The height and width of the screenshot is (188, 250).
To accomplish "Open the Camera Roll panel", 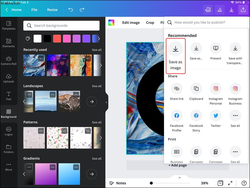I will click(x=9, y=61).
